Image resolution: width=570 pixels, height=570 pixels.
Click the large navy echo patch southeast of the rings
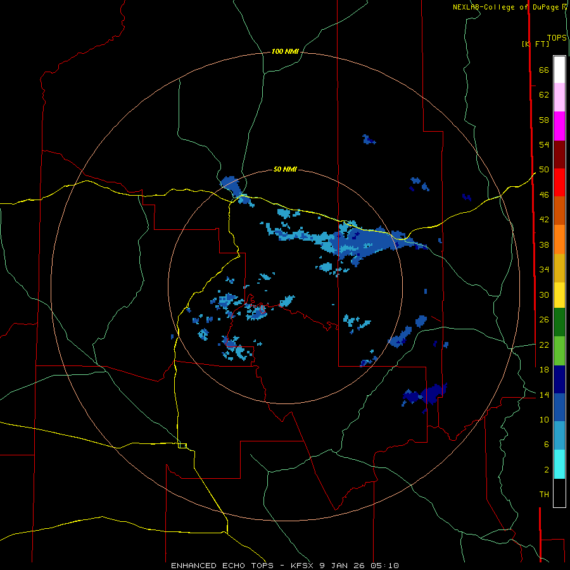coord(430,395)
